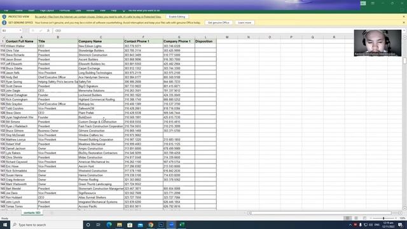
Task: Select the cell Fast-Track Construction Corporation
Action: point(100,126)
